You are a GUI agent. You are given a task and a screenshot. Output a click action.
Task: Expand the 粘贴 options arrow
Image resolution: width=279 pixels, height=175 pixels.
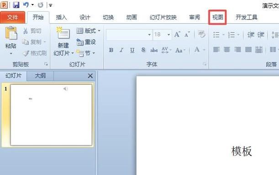[11, 53]
